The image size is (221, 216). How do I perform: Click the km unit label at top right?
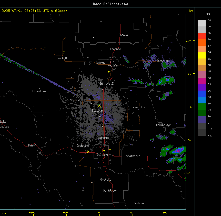[x=191, y=11]
